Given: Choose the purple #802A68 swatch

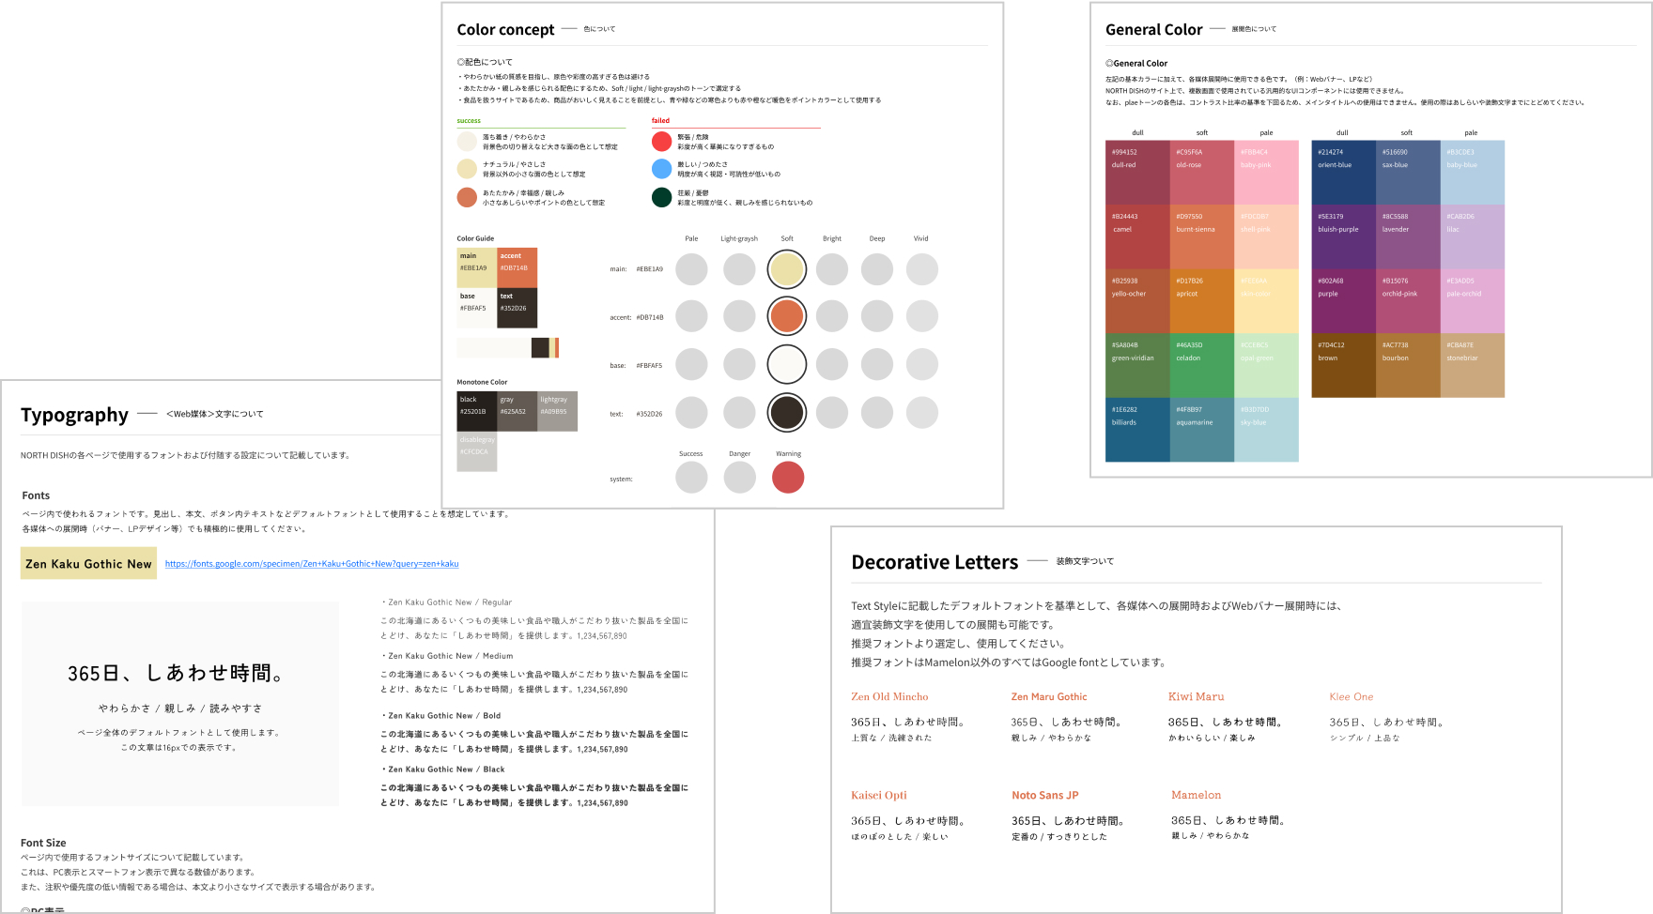Looking at the screenshot, I should [1343, 301].
